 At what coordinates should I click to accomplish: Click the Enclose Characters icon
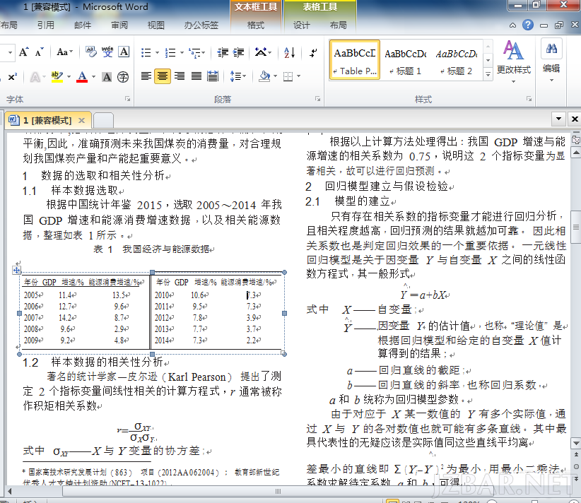pos(123,77)
